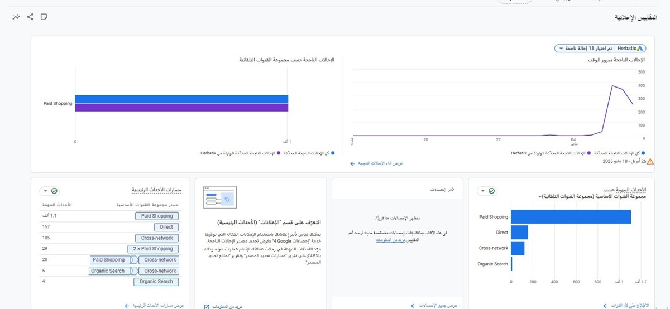This screenshot has height=309, width=670.
Task: Click the 'الاطلاع على كل القنوات' link
Action: [621, 306]
